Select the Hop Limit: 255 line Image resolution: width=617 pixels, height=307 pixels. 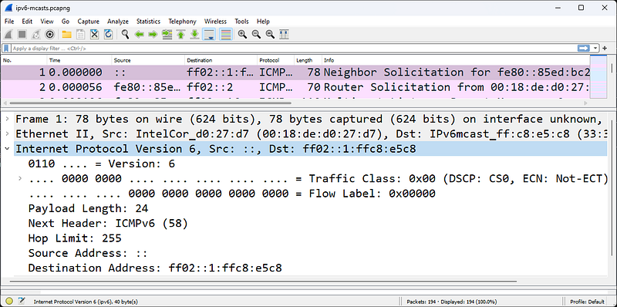click(x=75, y=238)
